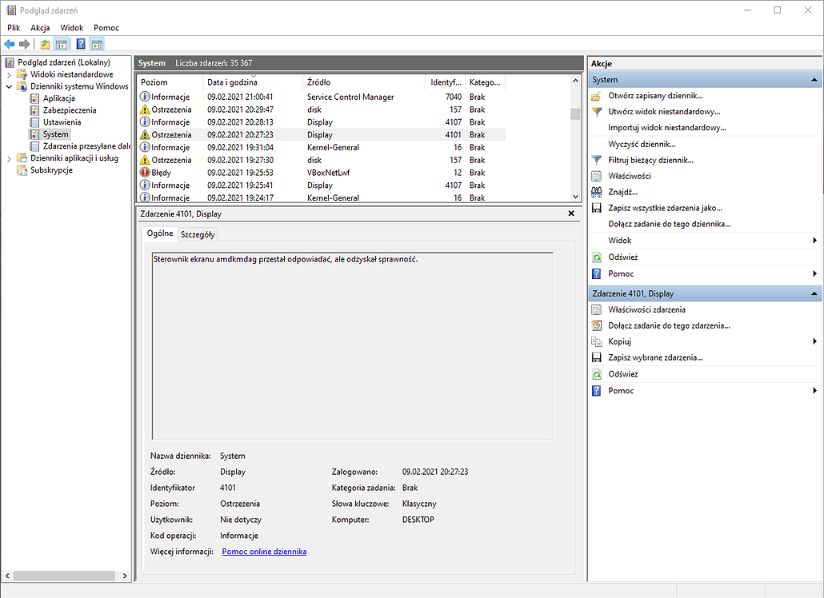Screen dimensions: 824x598
Task: Click the Otwórz zapisany dziennik folder icon
Action: 596,95
